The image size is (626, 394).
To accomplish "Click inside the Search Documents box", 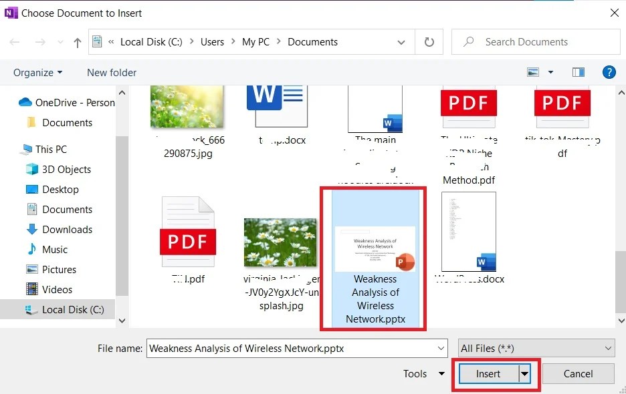I will (x=535, y=42).
